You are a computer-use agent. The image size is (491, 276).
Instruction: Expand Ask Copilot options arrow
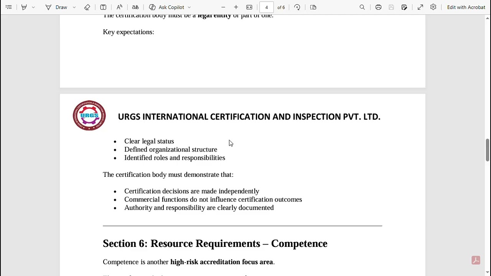(189, 7)
